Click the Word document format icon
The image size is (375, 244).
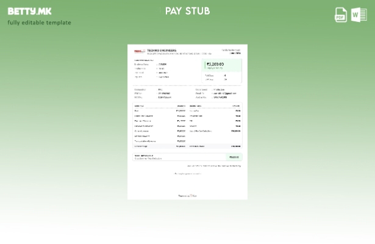click(x=359, y=15)
